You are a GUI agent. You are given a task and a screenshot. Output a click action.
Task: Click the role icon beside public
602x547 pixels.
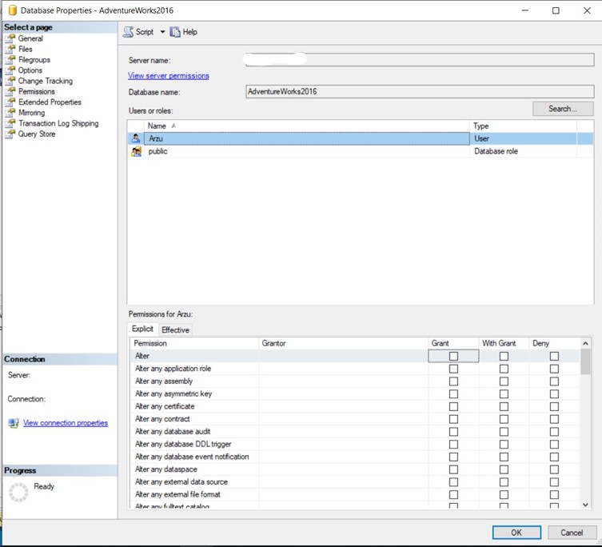coord(136,151)
